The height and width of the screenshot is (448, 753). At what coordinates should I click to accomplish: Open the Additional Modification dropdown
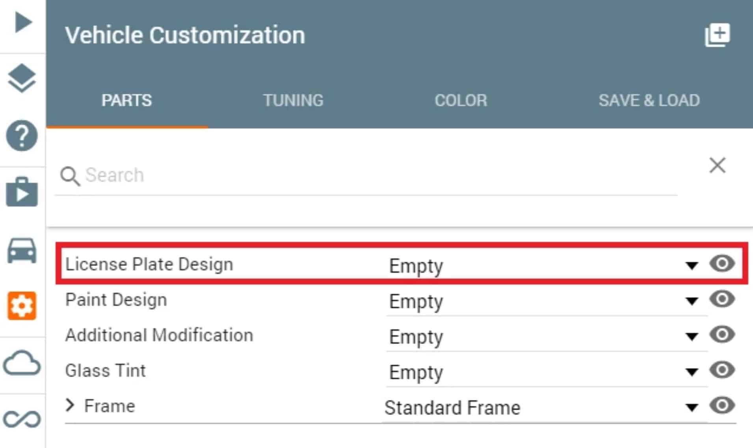[544, 337]
